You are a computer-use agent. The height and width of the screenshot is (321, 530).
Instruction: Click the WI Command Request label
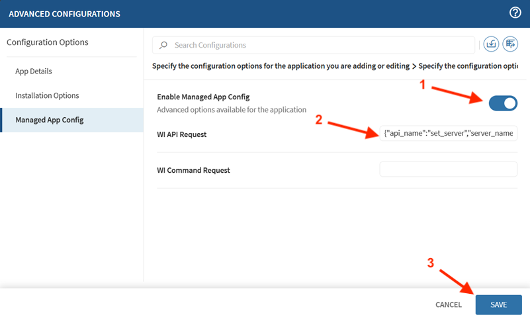click(193, 170)
